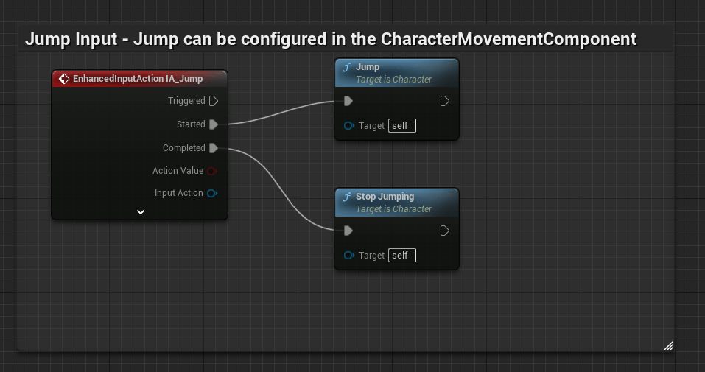Click Target is Character subtitle on Stop Jumping
Image resolution: width=705 pixels, height=372 pixels.
tap(393, 208)
